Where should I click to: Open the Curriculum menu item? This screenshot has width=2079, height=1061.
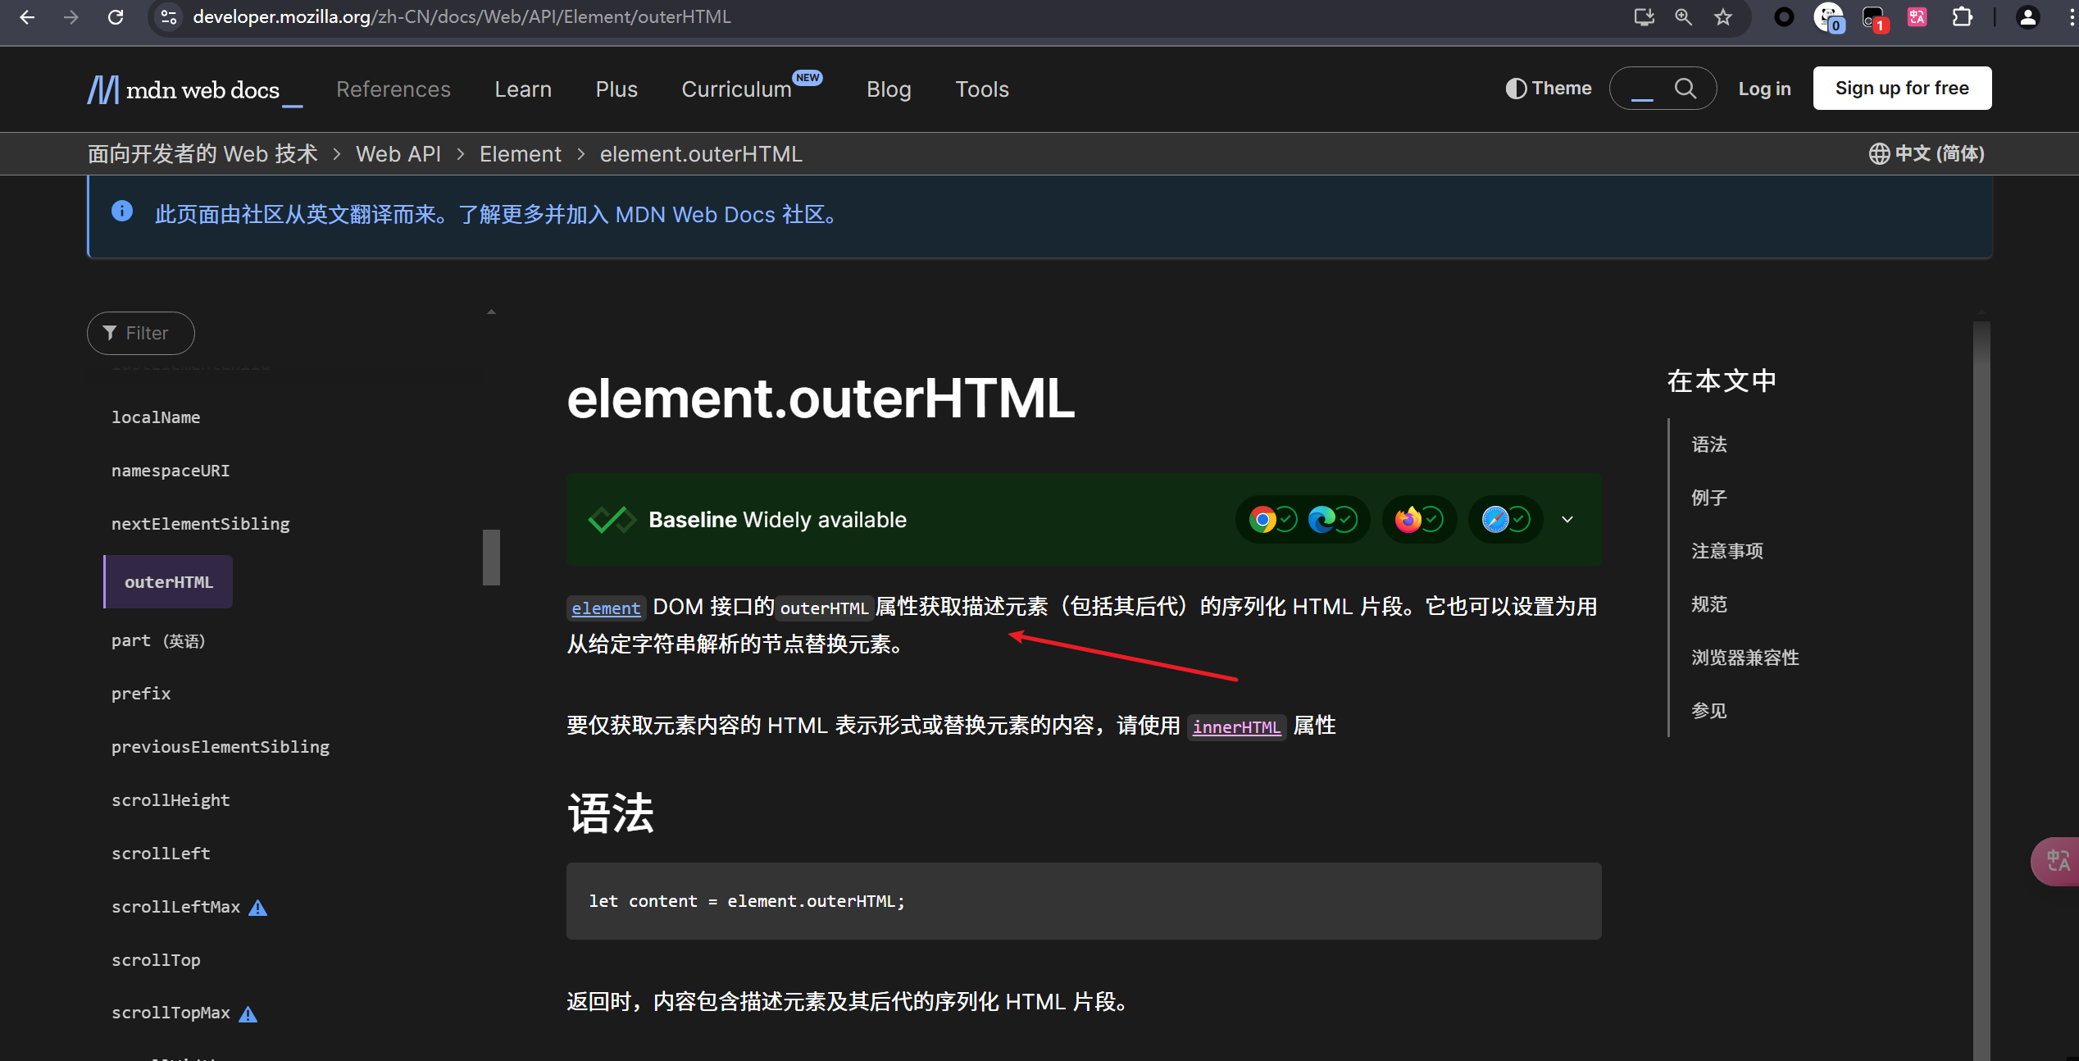[736, 89]
